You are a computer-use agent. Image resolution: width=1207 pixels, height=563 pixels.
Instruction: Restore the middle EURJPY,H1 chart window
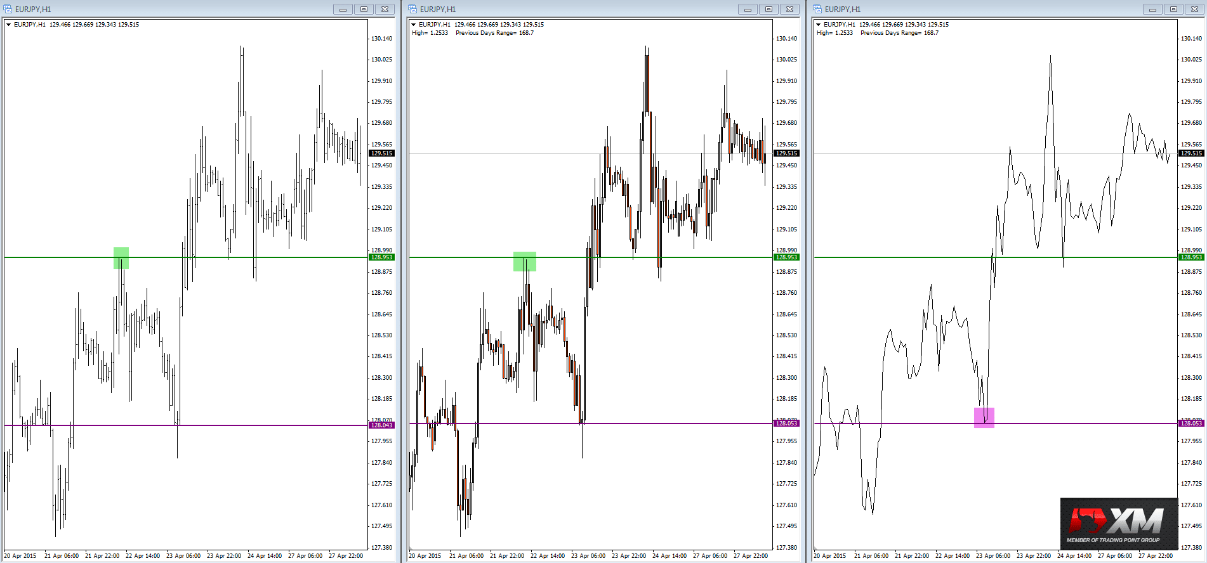tap(768, 9)
